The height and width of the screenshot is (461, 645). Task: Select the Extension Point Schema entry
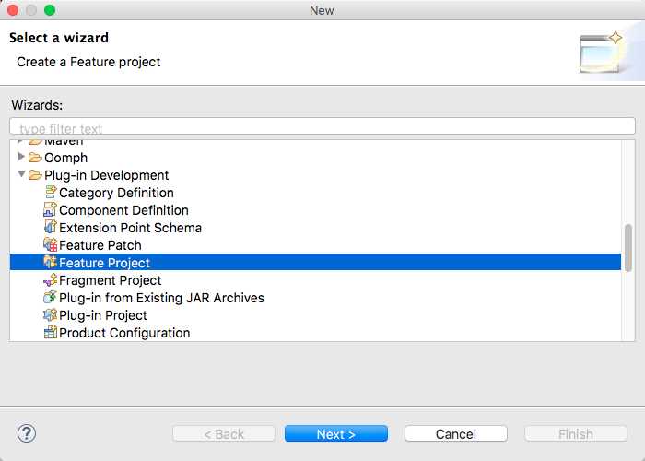click(x=130, y=228)
